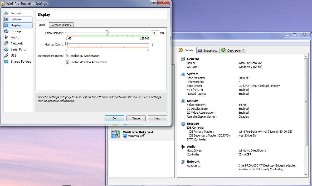Click the Video Memory slider handle

tap(107, 32)
